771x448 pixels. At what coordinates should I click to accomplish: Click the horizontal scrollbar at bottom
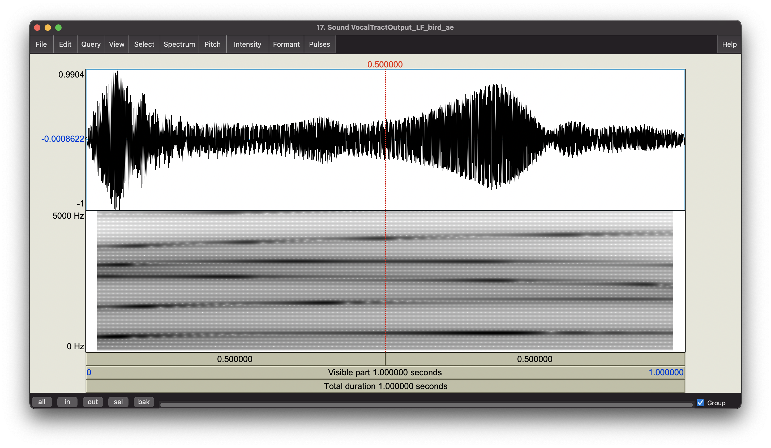pyautogui.click(x=426, y=405)
